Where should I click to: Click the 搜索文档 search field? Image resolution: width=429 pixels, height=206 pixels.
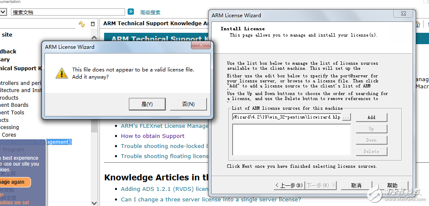(x=68, y=12)
